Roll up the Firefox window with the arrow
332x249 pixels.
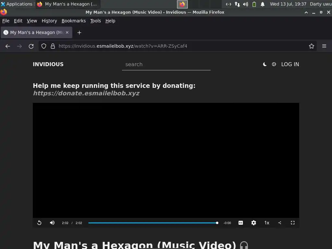coord(306,12)
